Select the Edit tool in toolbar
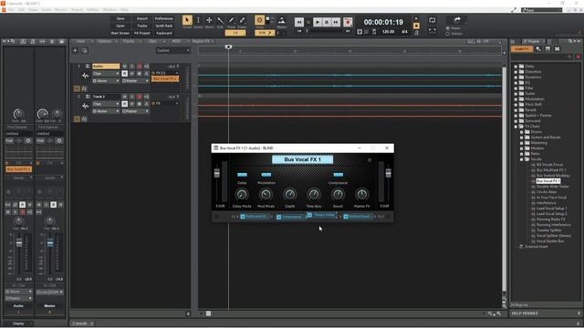The height and width of the screenshot is (328, 584). pos(221,20)
